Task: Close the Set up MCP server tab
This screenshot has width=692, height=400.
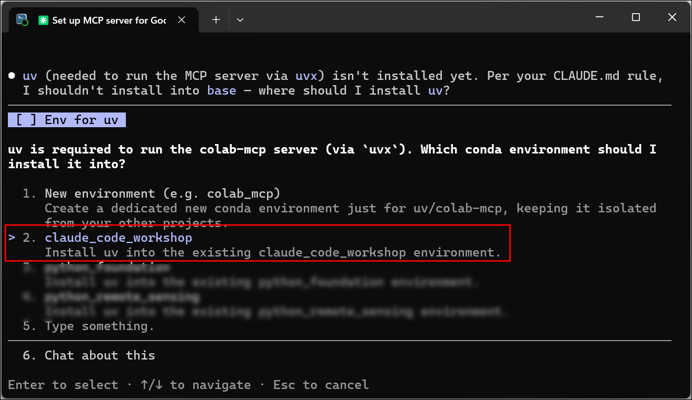Action: [x=182, y=20]
